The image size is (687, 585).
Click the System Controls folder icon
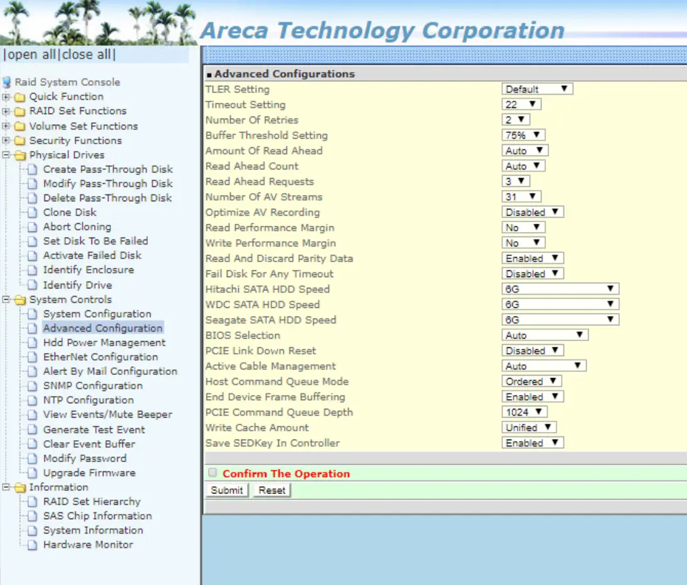(19, 299)
